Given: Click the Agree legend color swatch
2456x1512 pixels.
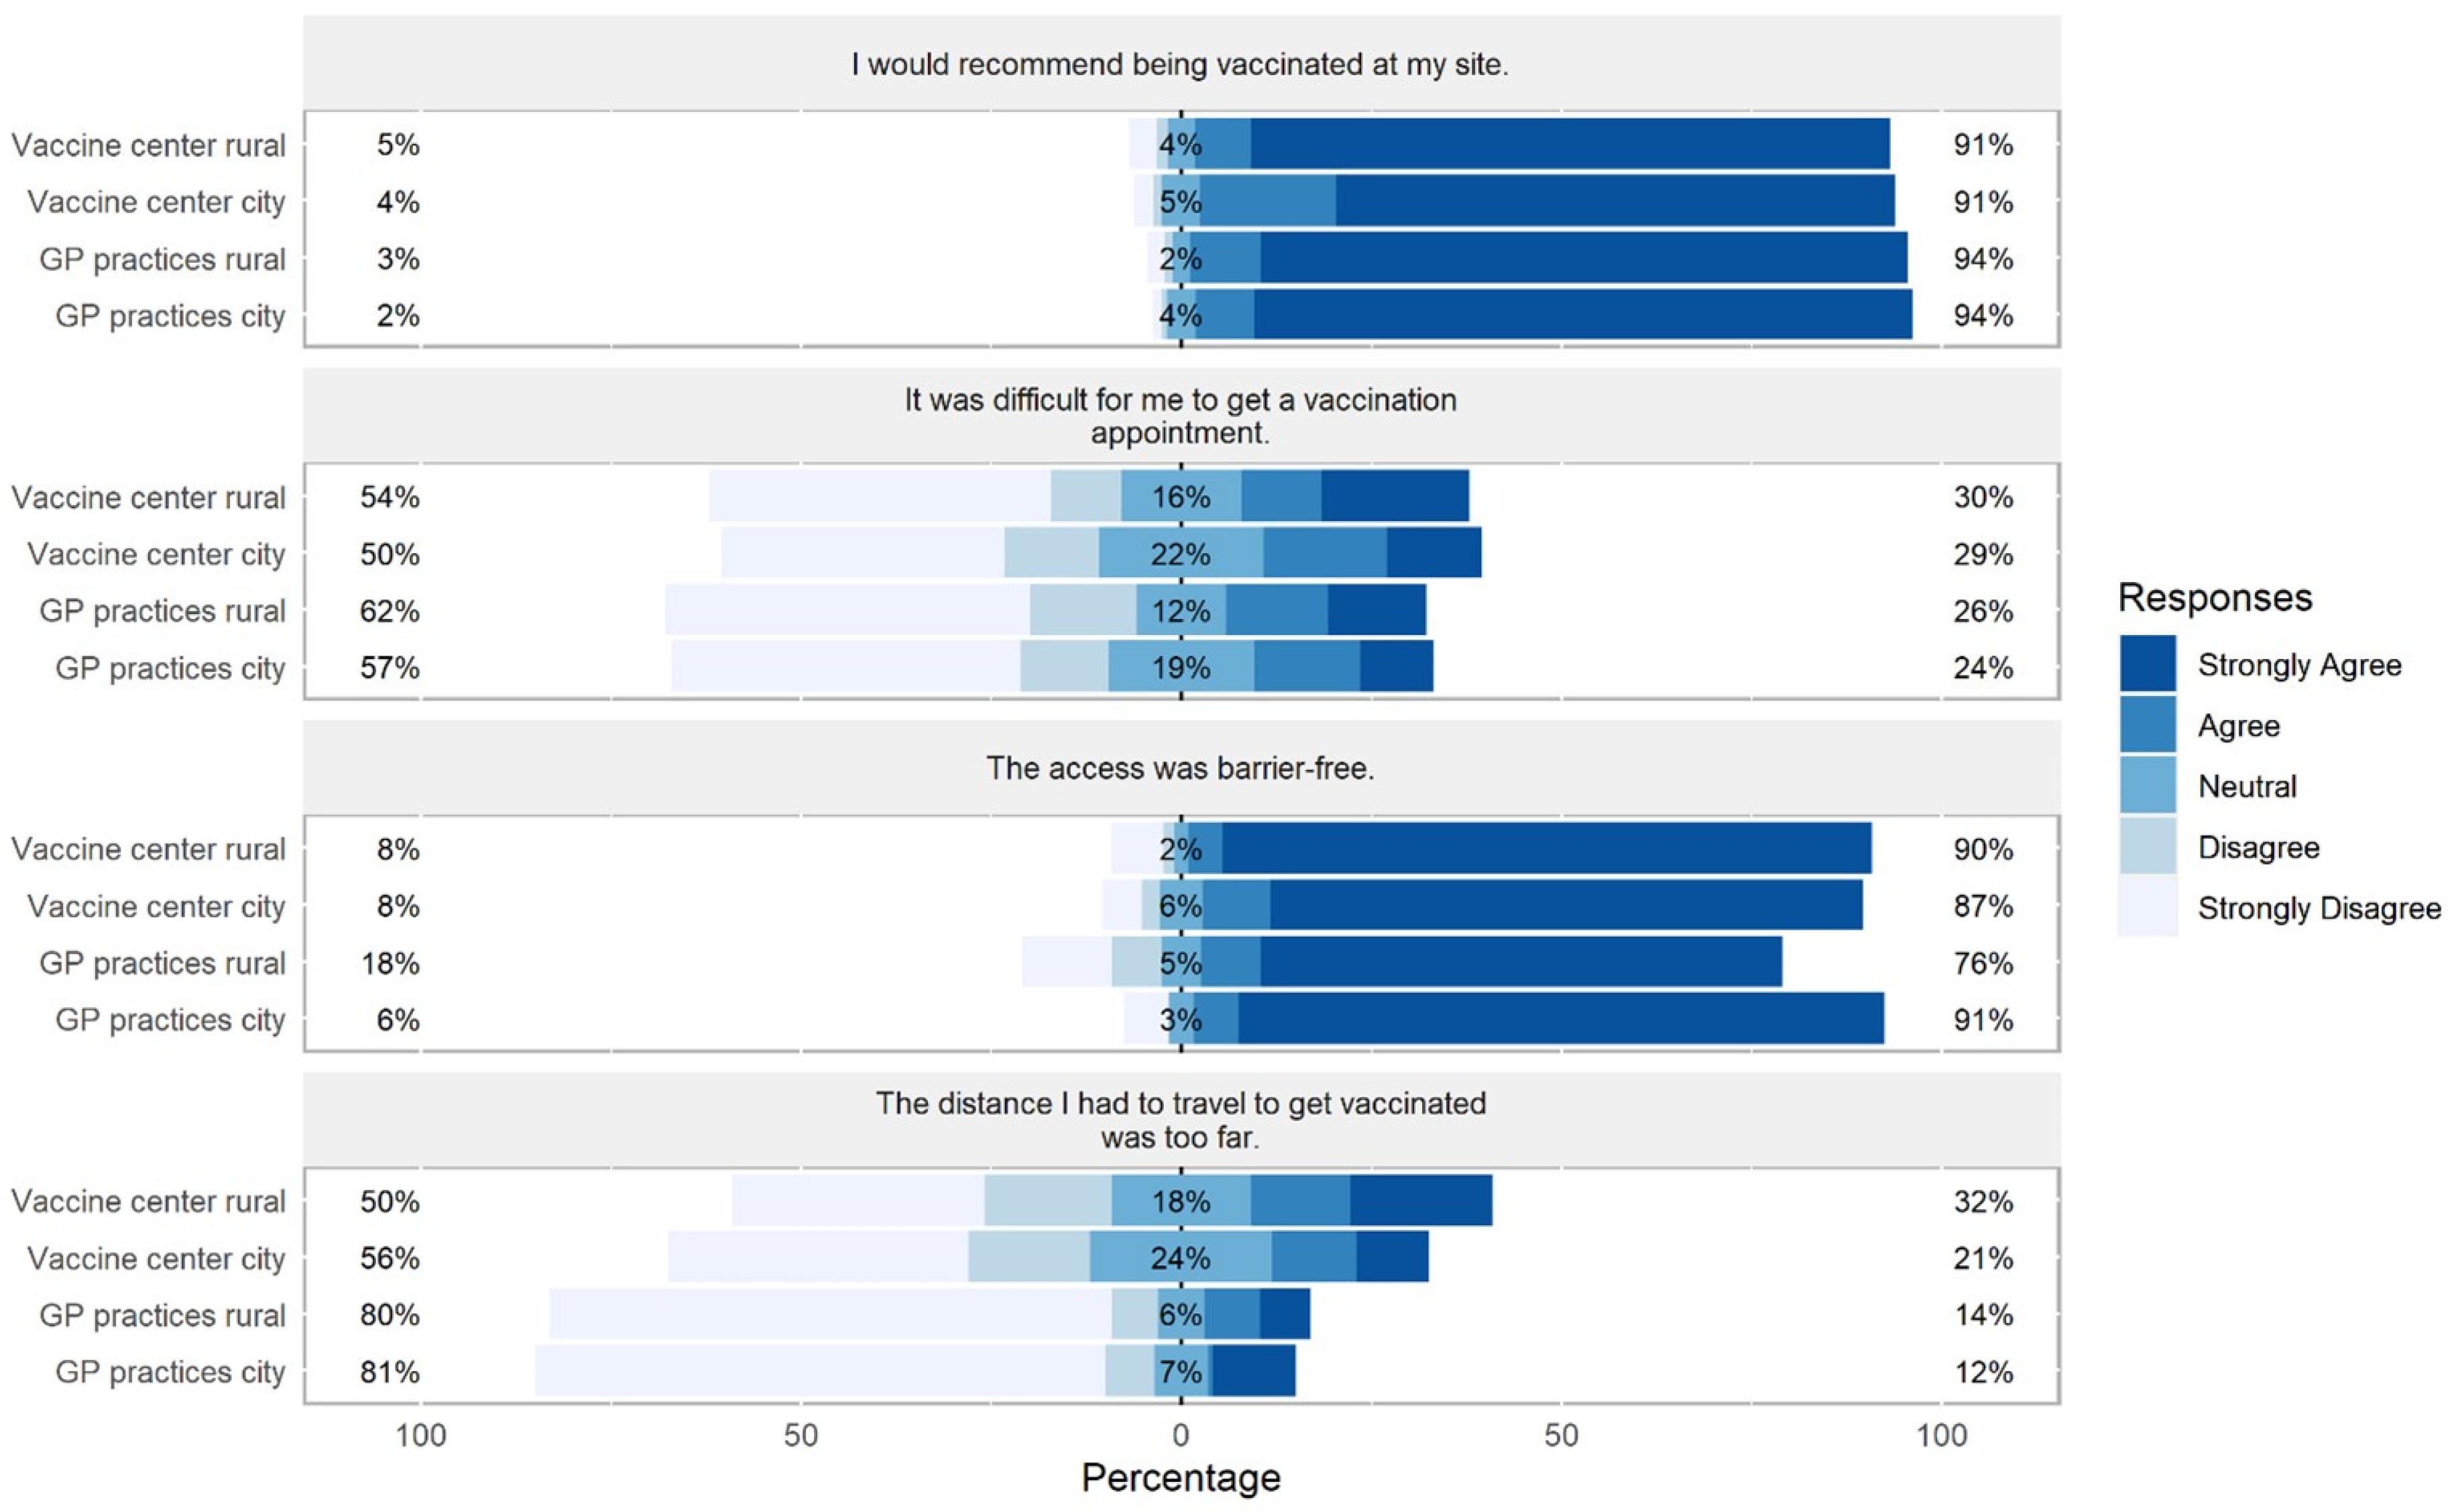Looking at the screenshot, I should point(2147,725).
